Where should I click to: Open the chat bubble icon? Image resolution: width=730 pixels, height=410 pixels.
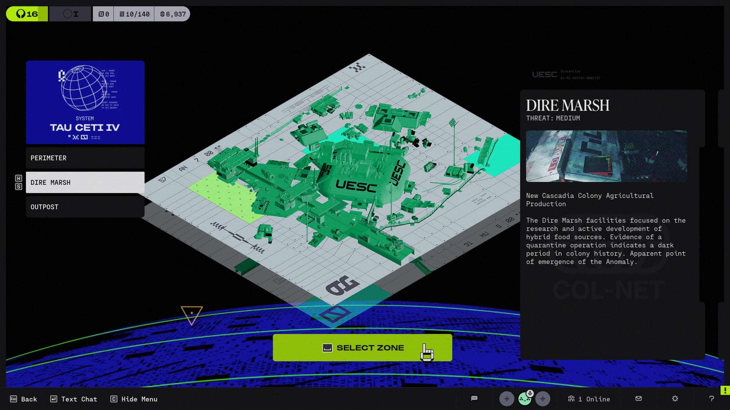point(474,398)
